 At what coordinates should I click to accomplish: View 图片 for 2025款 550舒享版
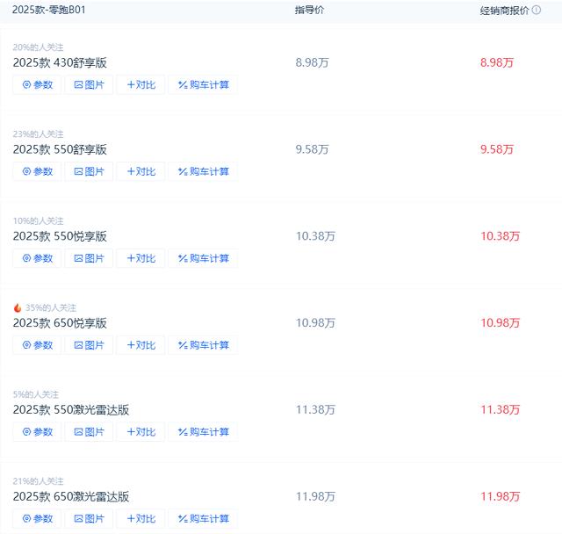pos(89,171)
